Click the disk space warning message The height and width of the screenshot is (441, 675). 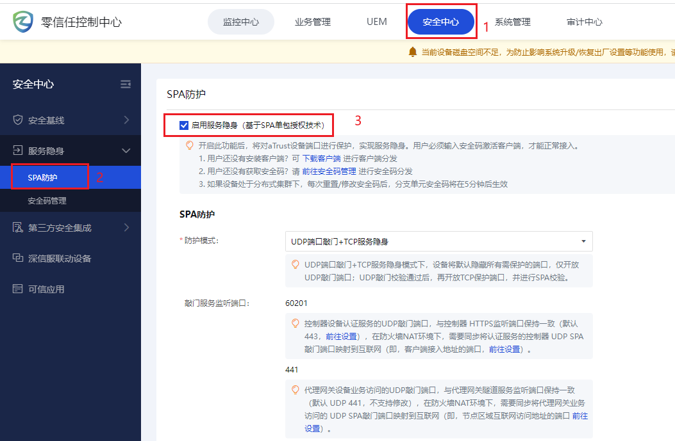click(x=548, y=52)
